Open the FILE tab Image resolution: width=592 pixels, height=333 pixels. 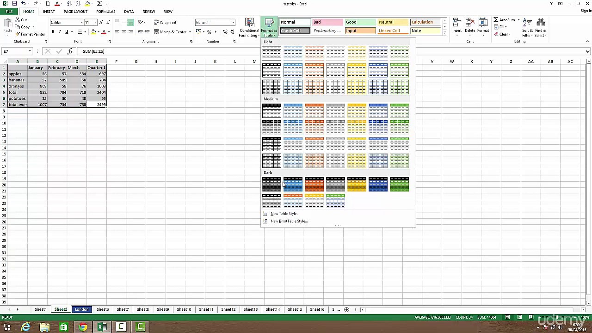click(9, 12)
